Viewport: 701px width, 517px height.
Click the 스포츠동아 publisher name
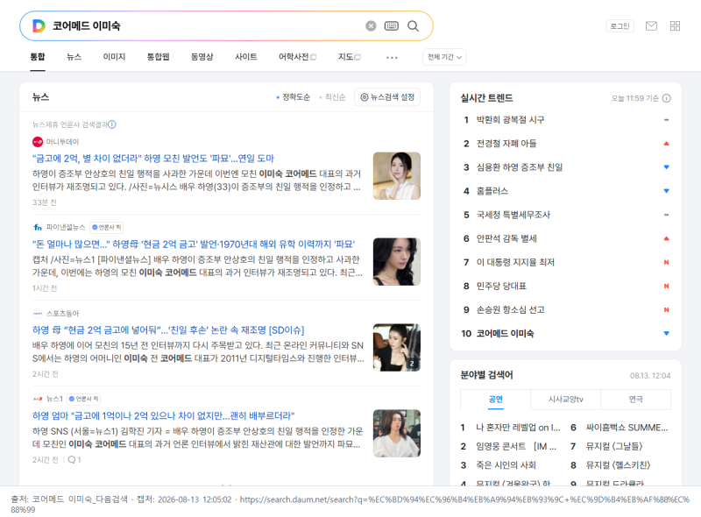(x=62, y=314)
